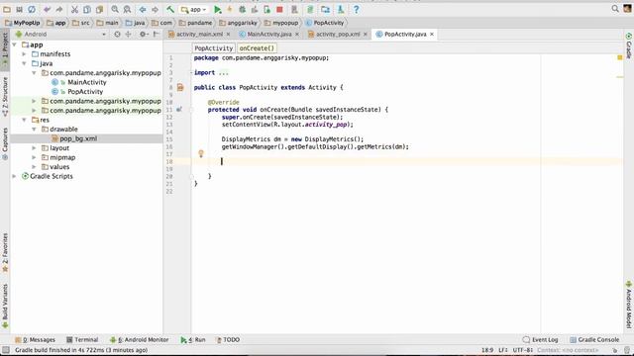634x356 pixels.
Task: Open the Messages tool window
Action: coord(36,340)
